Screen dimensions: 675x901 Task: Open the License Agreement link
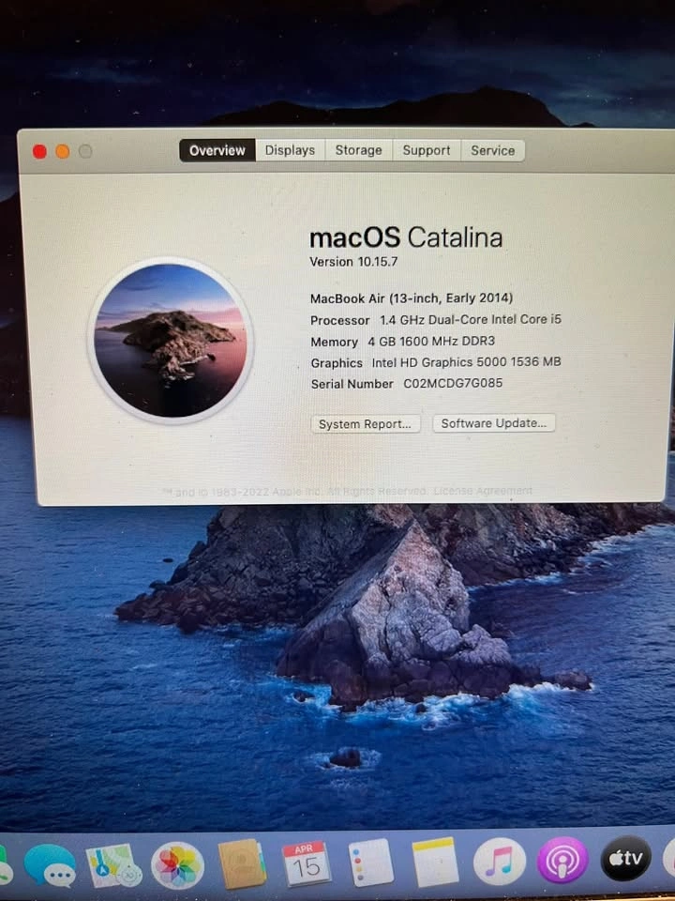tap(483, 491)
